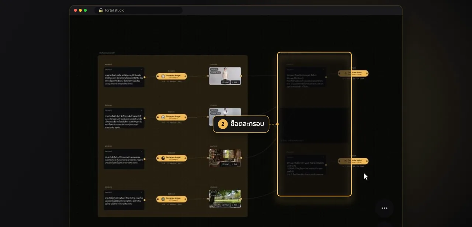This screenshot has width=472, height=227.
Task: Open Detail on the apron woman output
Action: click(x=225, y=82)
